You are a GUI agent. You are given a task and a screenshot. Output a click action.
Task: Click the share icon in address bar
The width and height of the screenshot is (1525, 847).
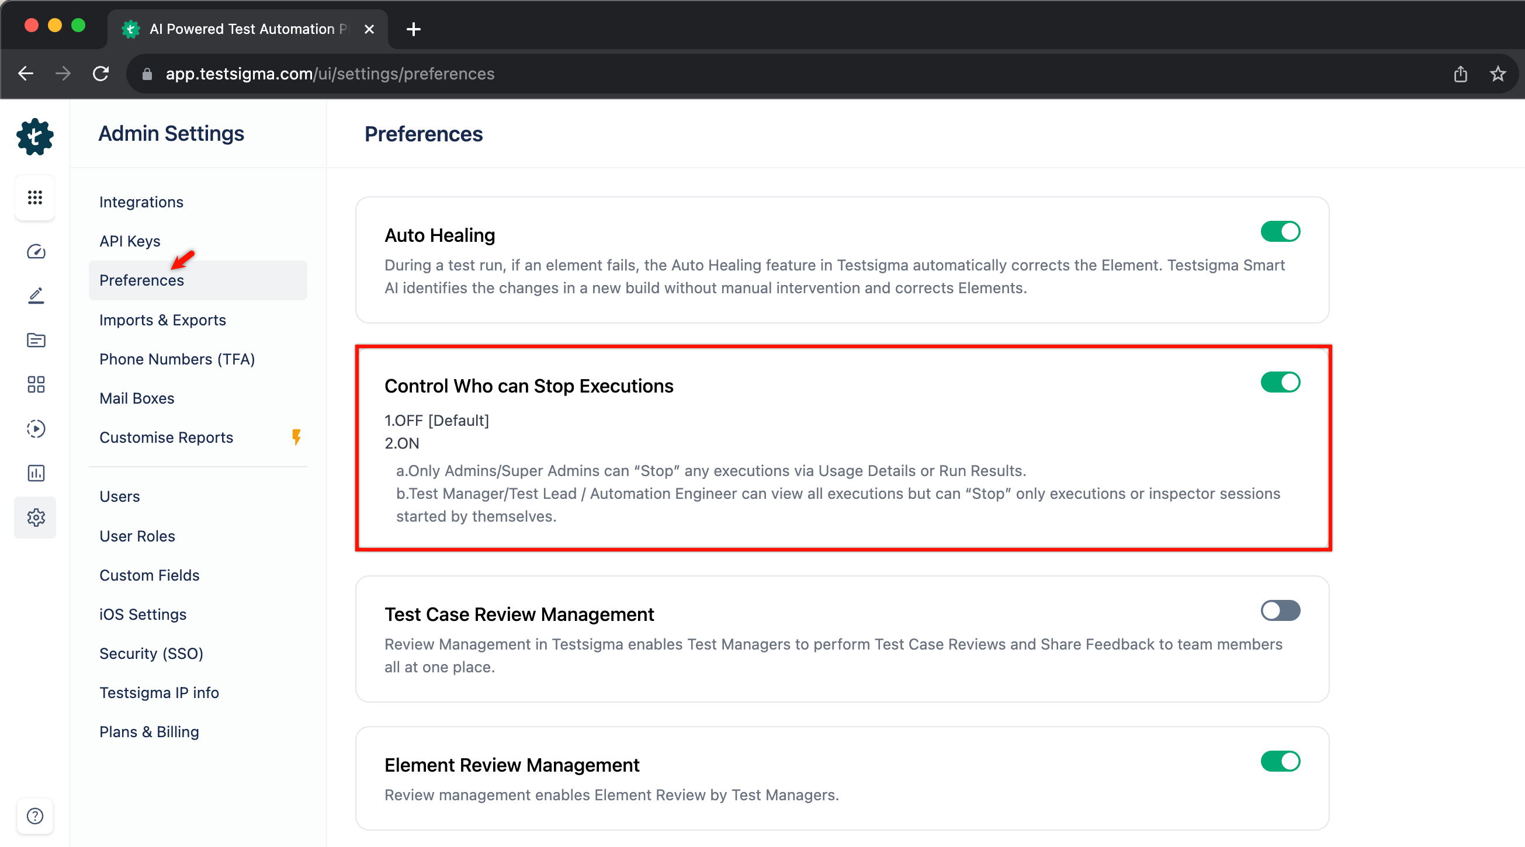[1460, 74]
